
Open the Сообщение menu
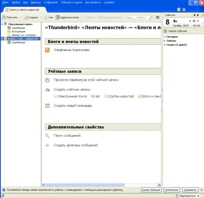pos(51,2)
